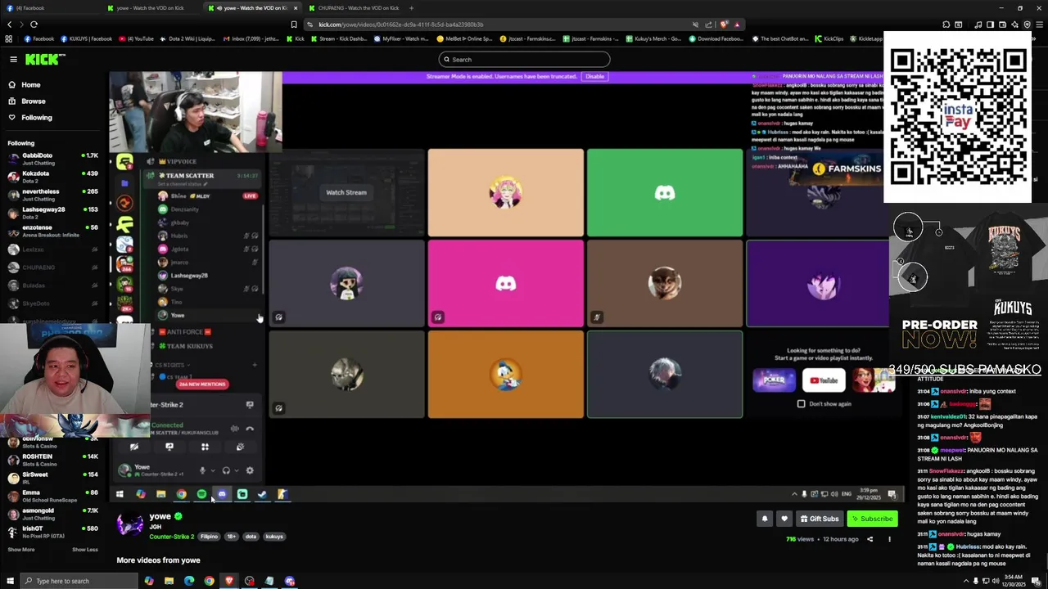This screenshot has height=589, width=1048.
Task: Click the Kick search box
Action: [524, 59]
